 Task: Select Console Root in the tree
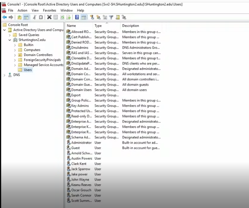pyautogui.click(x=18, y=25)
